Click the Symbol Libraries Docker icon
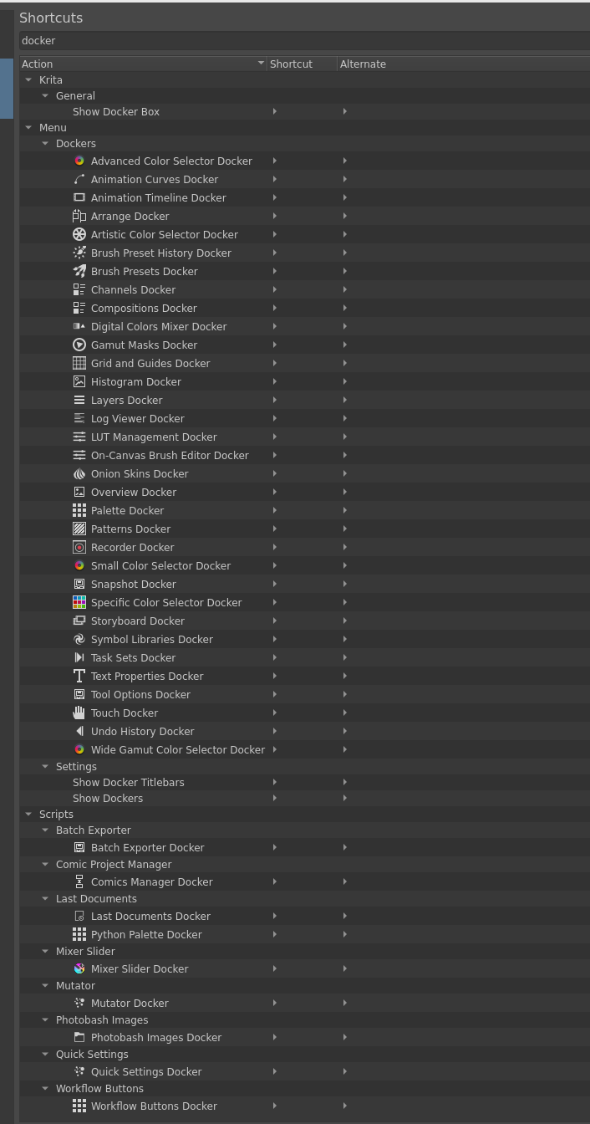Viewport: 590px width, 1124px height. (79, 639)
